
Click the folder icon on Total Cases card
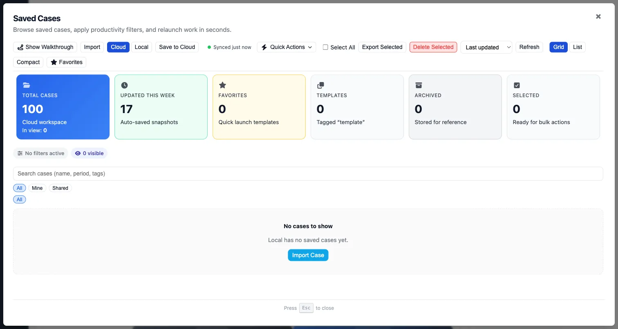tap(26, 85)
